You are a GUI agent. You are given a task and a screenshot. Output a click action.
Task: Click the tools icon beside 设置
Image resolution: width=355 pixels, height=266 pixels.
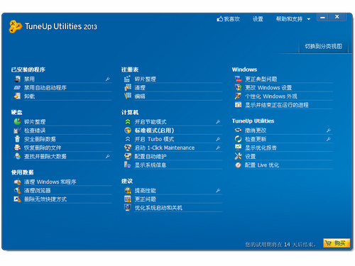pyautogui.click(x=238, y=156)
